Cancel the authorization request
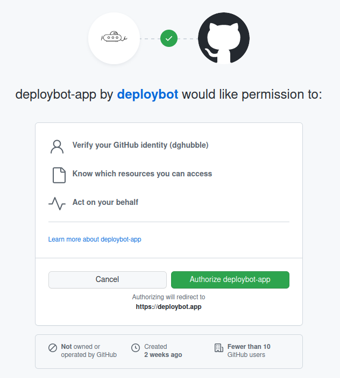This screenshot has height=378, width=340. click(108, 280)
